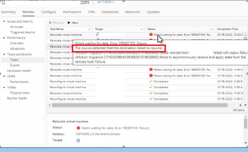Select Events in the sidebar

[x=15, y=65]
